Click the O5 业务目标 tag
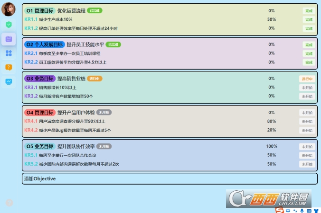The height and width of the screenshot is (213, 321). point(40,146)
